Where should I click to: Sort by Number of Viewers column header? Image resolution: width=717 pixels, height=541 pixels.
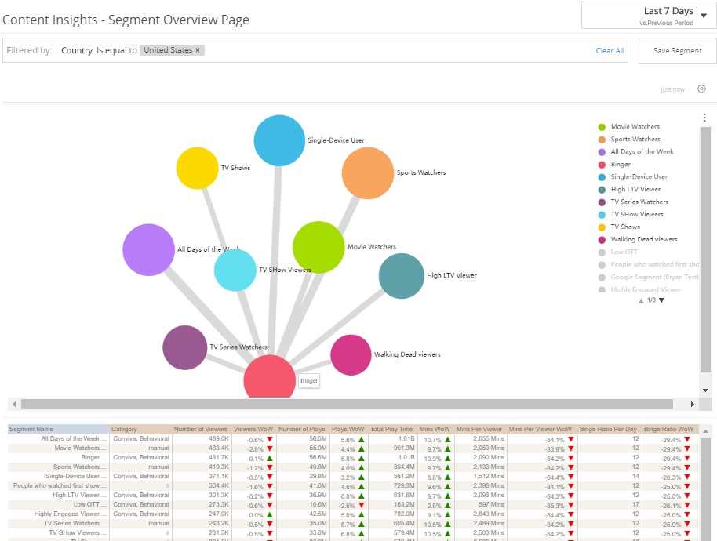coord(201,429)
